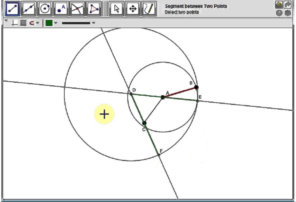This screenshot has height=202, width=296.
Task: Select the Move Graphics View tool
Action: point(133,9)
